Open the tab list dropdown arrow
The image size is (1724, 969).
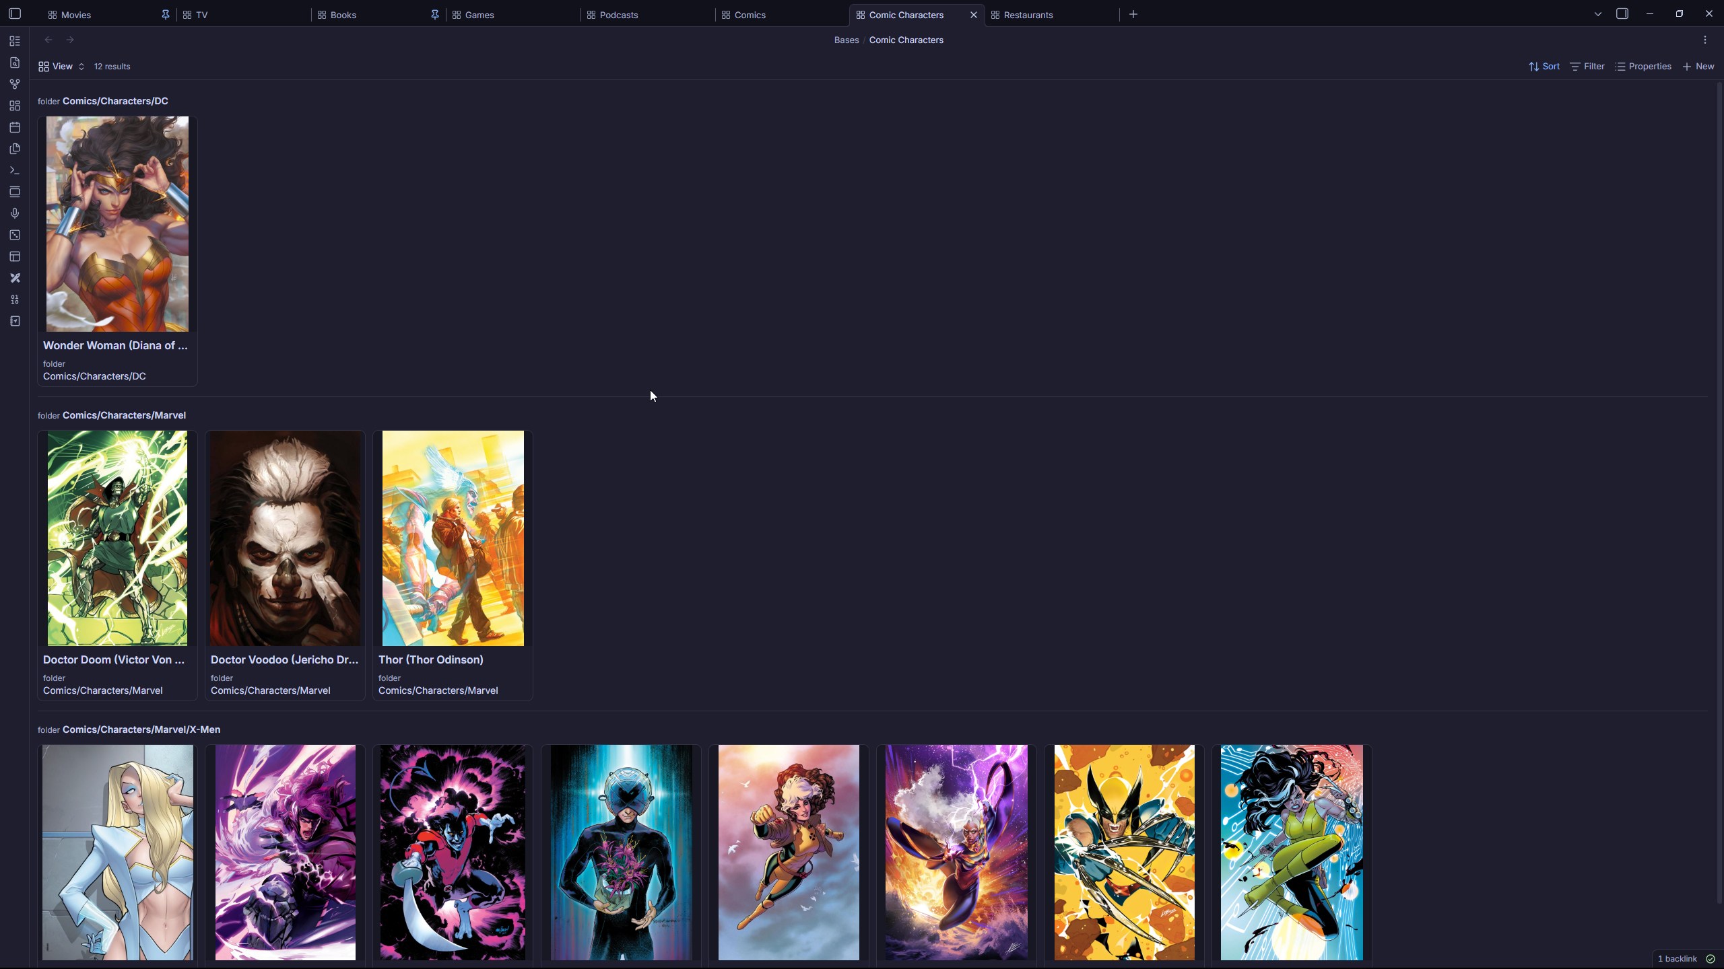point(1597,13)
